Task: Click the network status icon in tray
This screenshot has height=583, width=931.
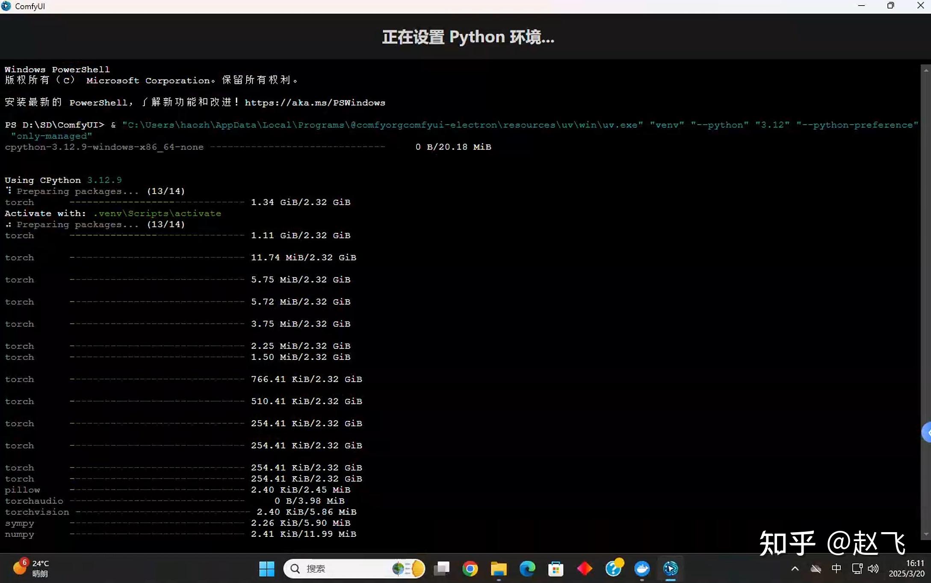Action: point(857,568)
